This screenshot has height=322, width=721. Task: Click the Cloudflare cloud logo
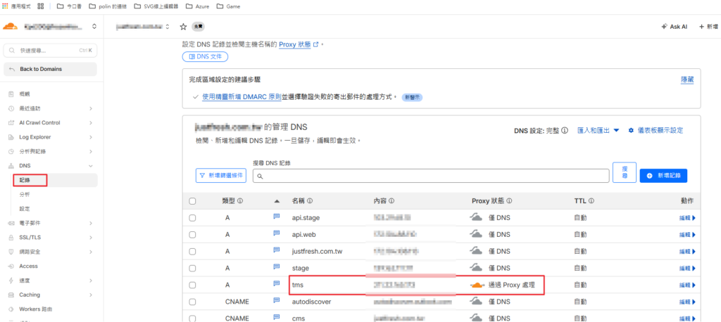tap(10, 27)
